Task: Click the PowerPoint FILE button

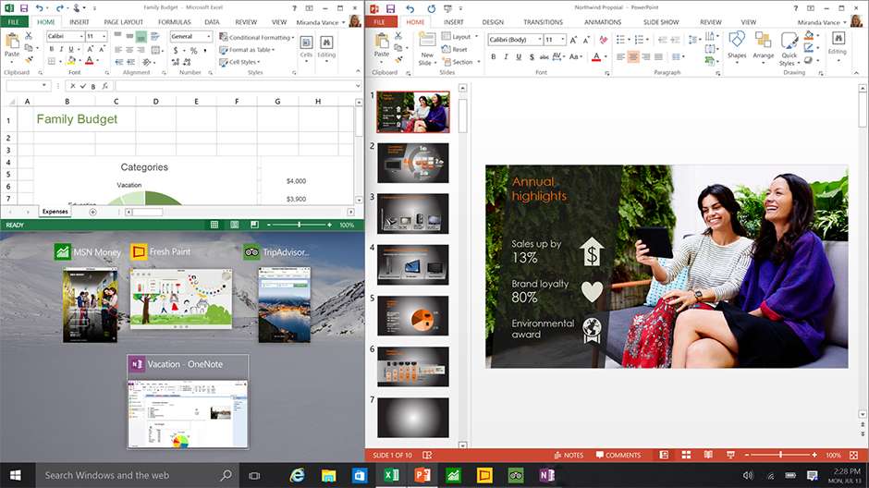Action: click(x=380, y=22)
